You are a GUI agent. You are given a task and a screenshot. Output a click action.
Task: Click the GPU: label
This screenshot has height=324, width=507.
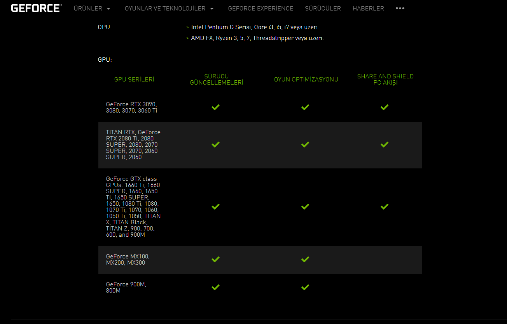[105, 60]
